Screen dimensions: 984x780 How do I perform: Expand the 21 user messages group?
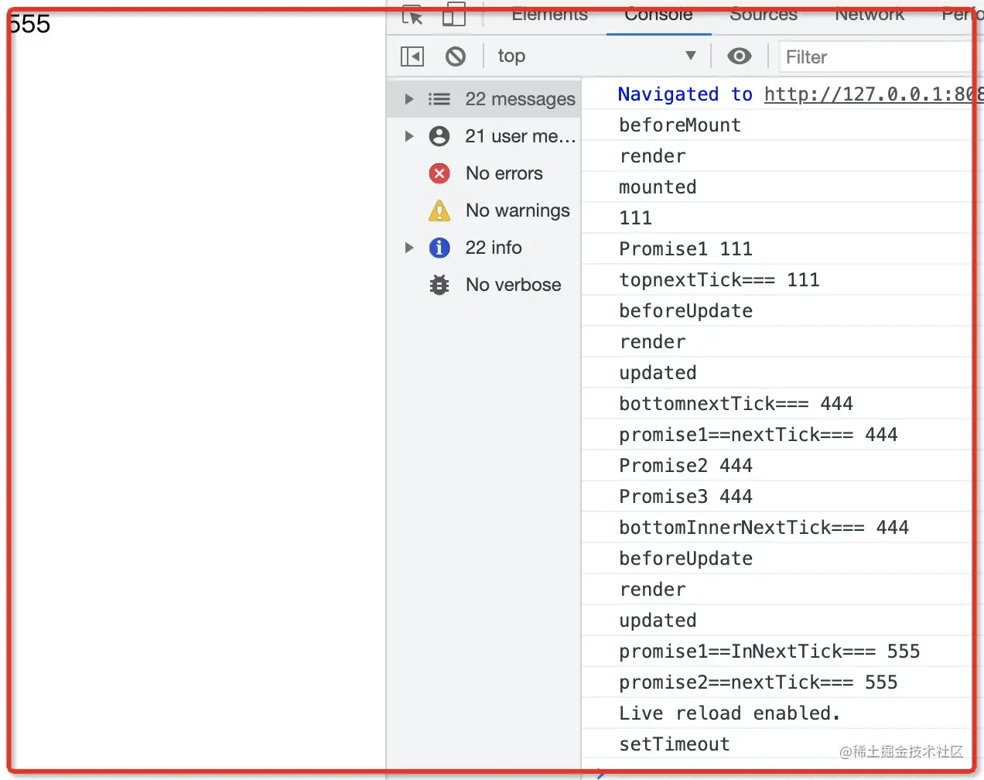(x=409, y=136)
